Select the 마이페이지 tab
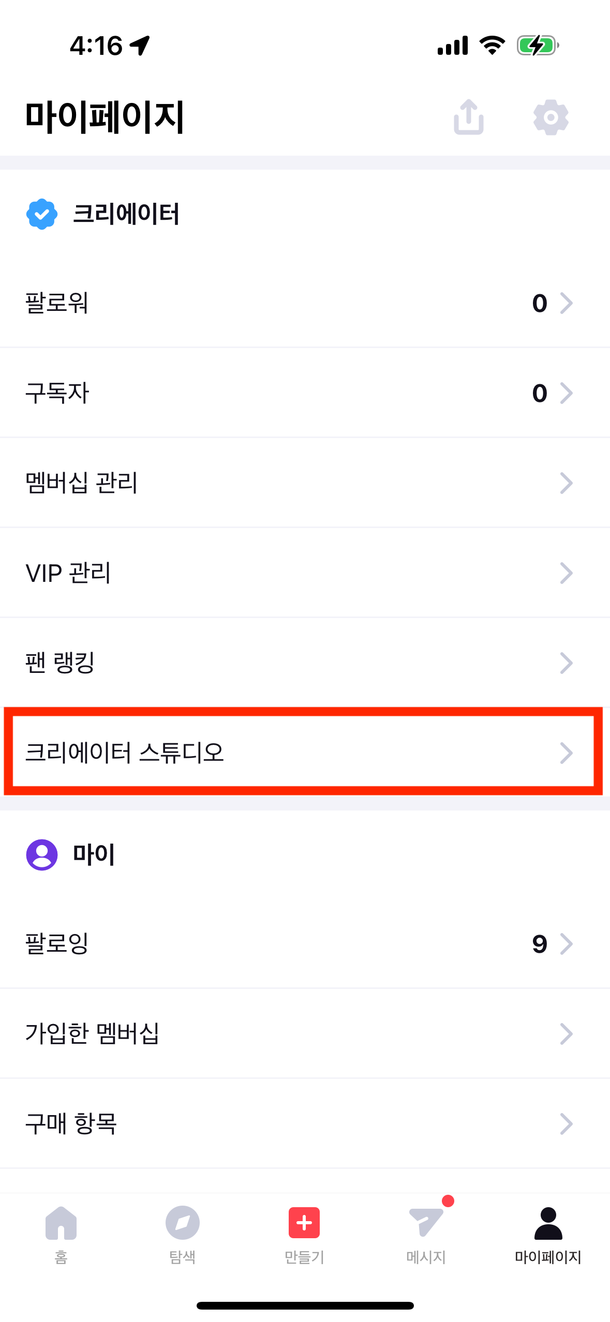The image size is (610, 1322). tap(548, 1235)
